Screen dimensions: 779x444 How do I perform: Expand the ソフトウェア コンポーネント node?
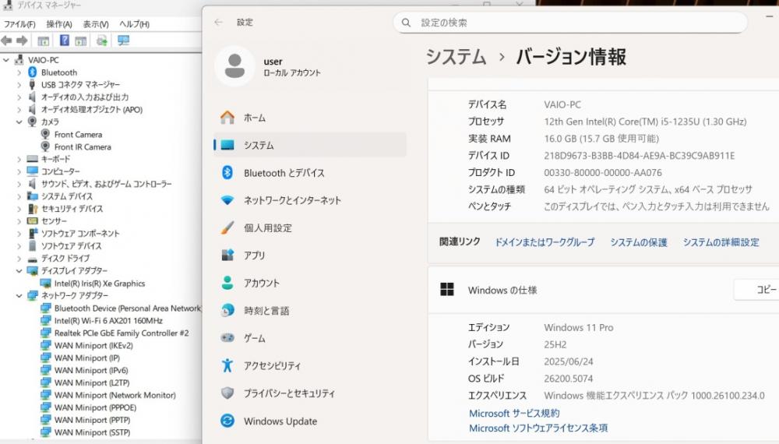tap(19, 234)
